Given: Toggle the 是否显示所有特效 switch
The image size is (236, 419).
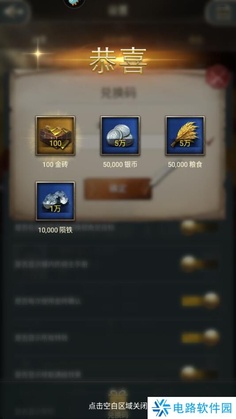Looking at the screenshot, I should click(x=200, y=338).
